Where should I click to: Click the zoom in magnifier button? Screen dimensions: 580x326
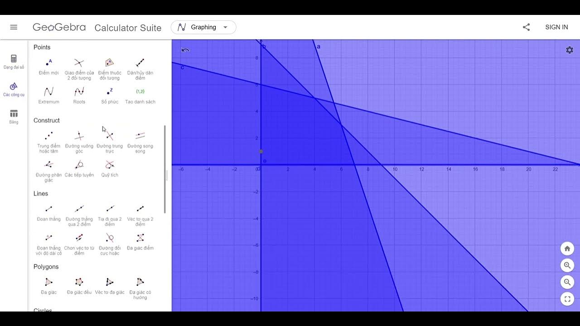[567, 266]
